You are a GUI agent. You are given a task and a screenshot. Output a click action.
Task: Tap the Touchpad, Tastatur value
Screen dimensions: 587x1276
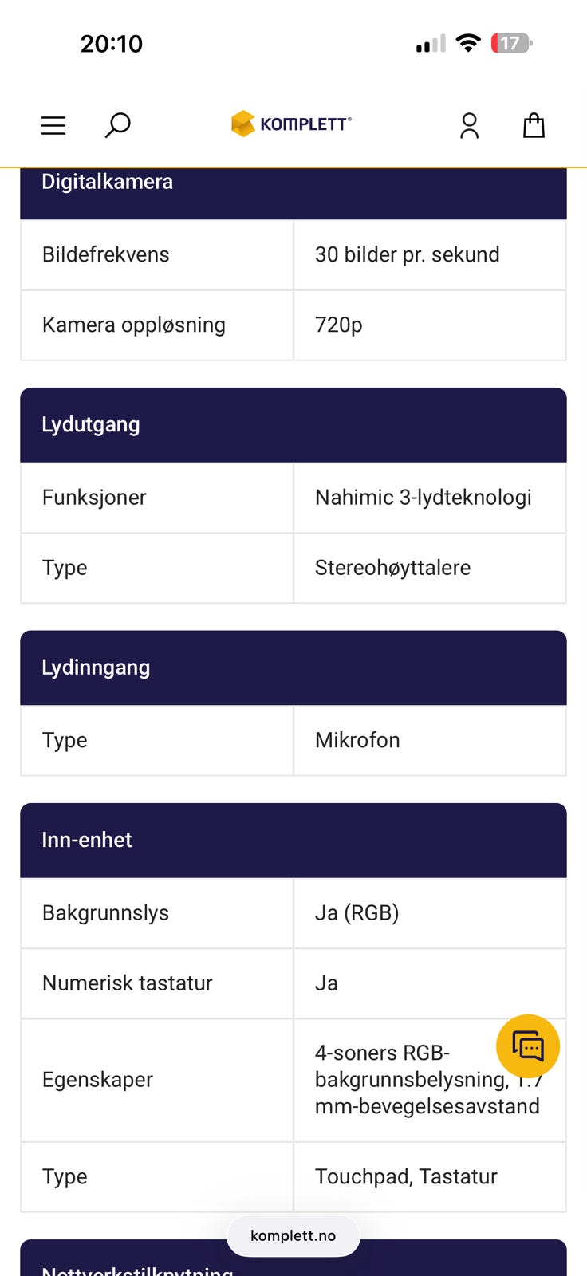406,1176
